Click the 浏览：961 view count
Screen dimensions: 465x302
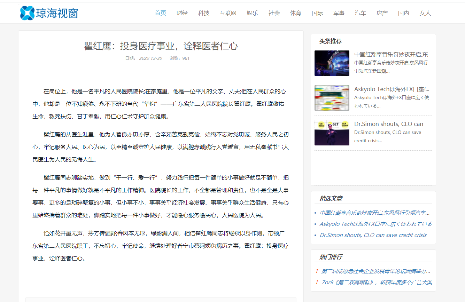click(179, 58)
